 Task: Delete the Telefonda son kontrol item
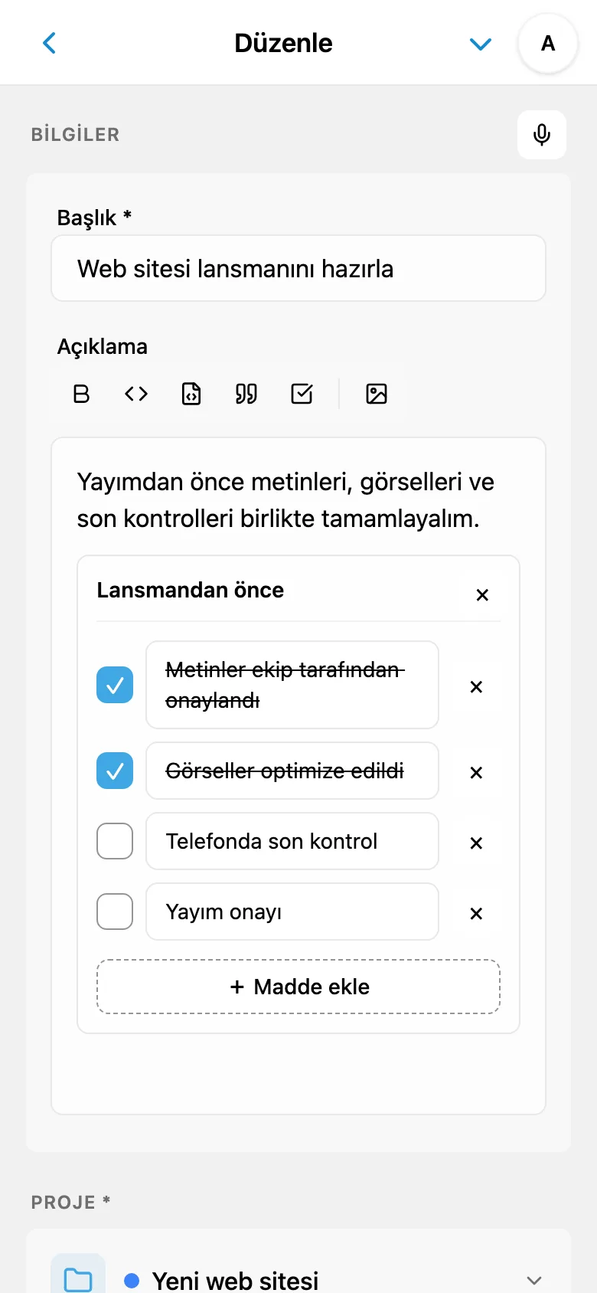point(476,843)
